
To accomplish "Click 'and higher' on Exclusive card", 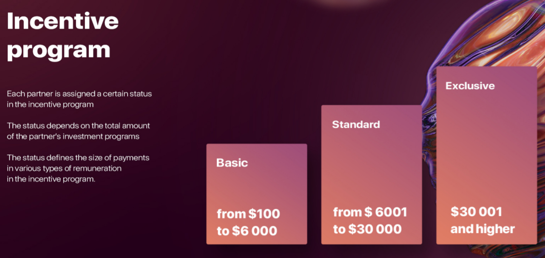I will (x=482, y=229).
